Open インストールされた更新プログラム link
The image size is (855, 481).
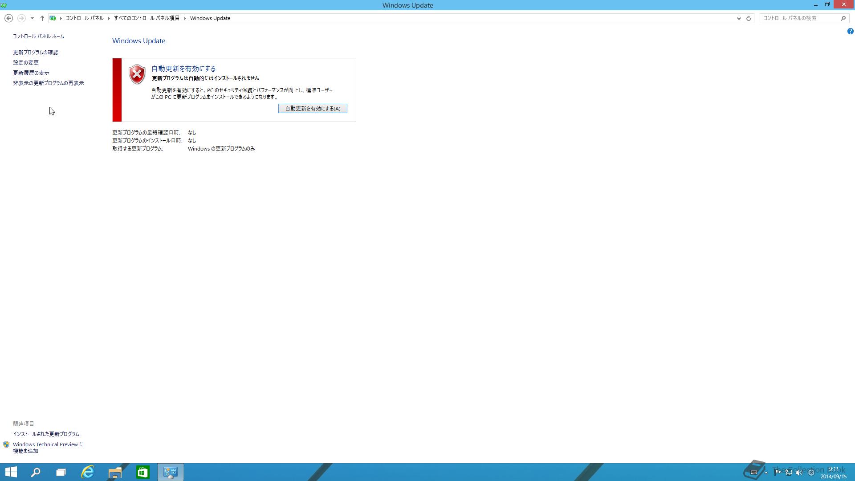tap(46, 434)
